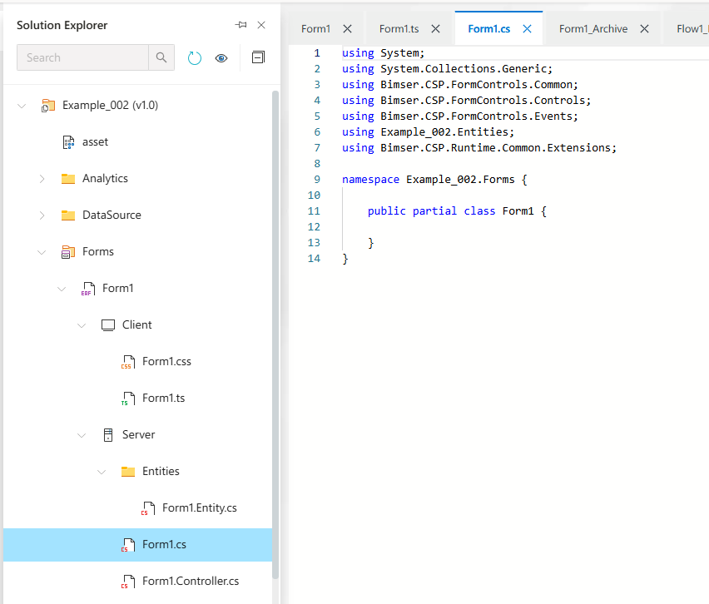
Task: Click the Form1.Controller.cs file icon
Action: coord(128,582)
